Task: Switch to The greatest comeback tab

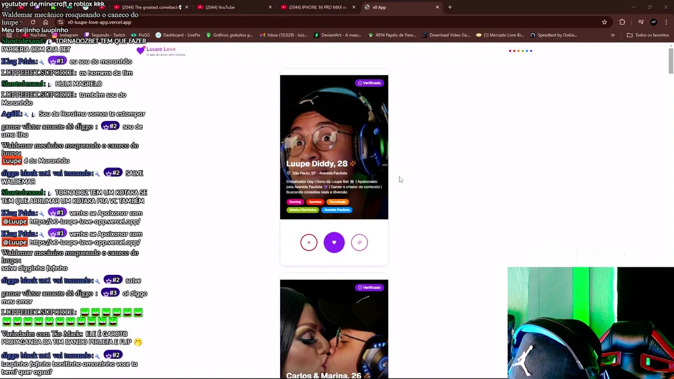Action: click(147, 7)
